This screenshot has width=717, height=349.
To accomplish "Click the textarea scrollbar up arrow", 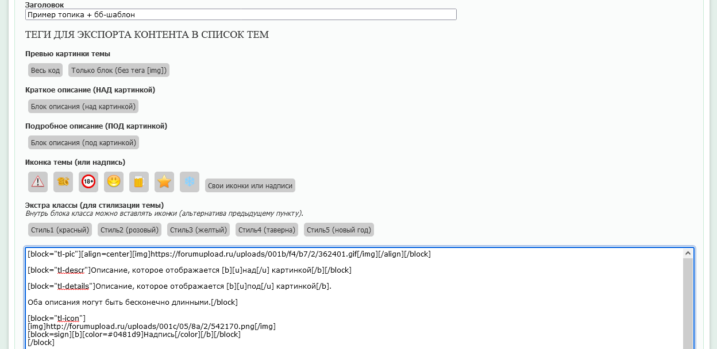I will pyautogui.click(x=688, y=253).
